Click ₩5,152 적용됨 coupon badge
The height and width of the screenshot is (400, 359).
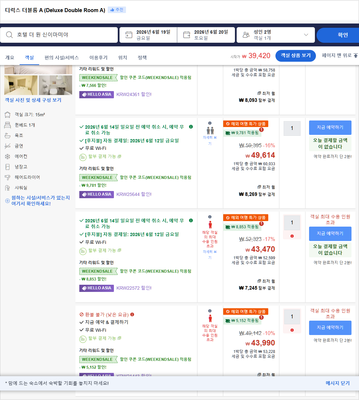(x=242, y=321)
